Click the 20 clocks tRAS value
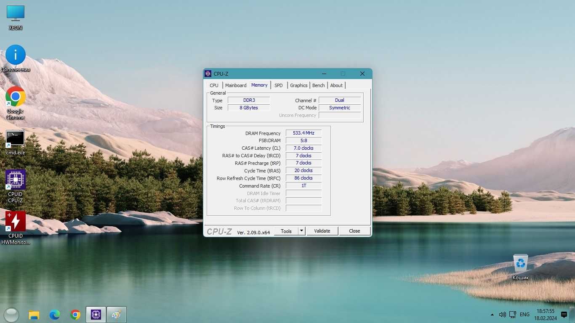Screen dimensions: 575x323 [303, 170]
